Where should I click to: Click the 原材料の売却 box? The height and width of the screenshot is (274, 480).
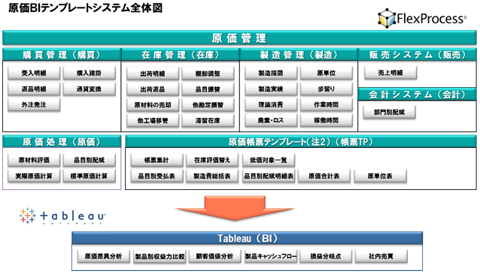tap(153, 105)
